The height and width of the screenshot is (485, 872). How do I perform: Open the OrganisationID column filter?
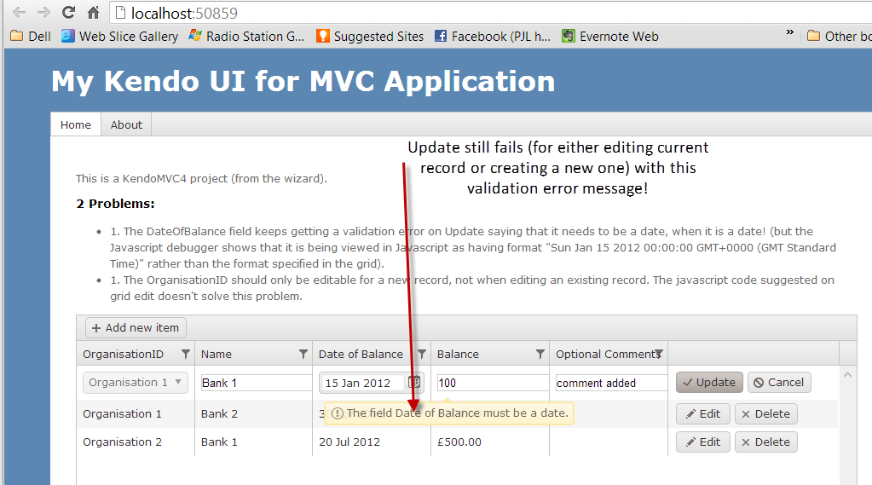[186, 354]
